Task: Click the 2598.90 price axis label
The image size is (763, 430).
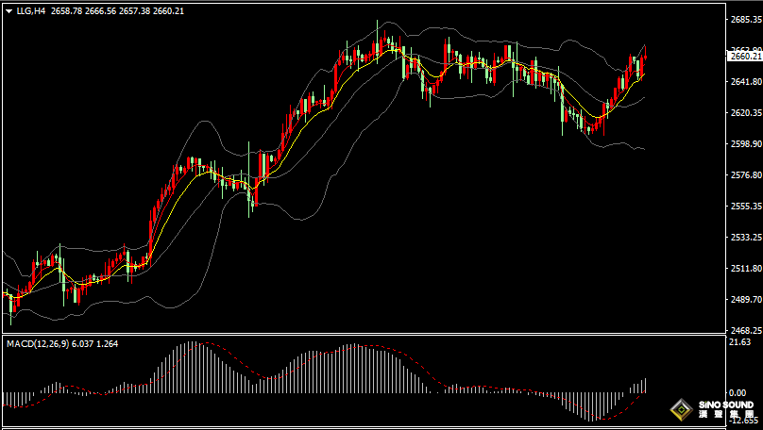Action: [745, 144]
